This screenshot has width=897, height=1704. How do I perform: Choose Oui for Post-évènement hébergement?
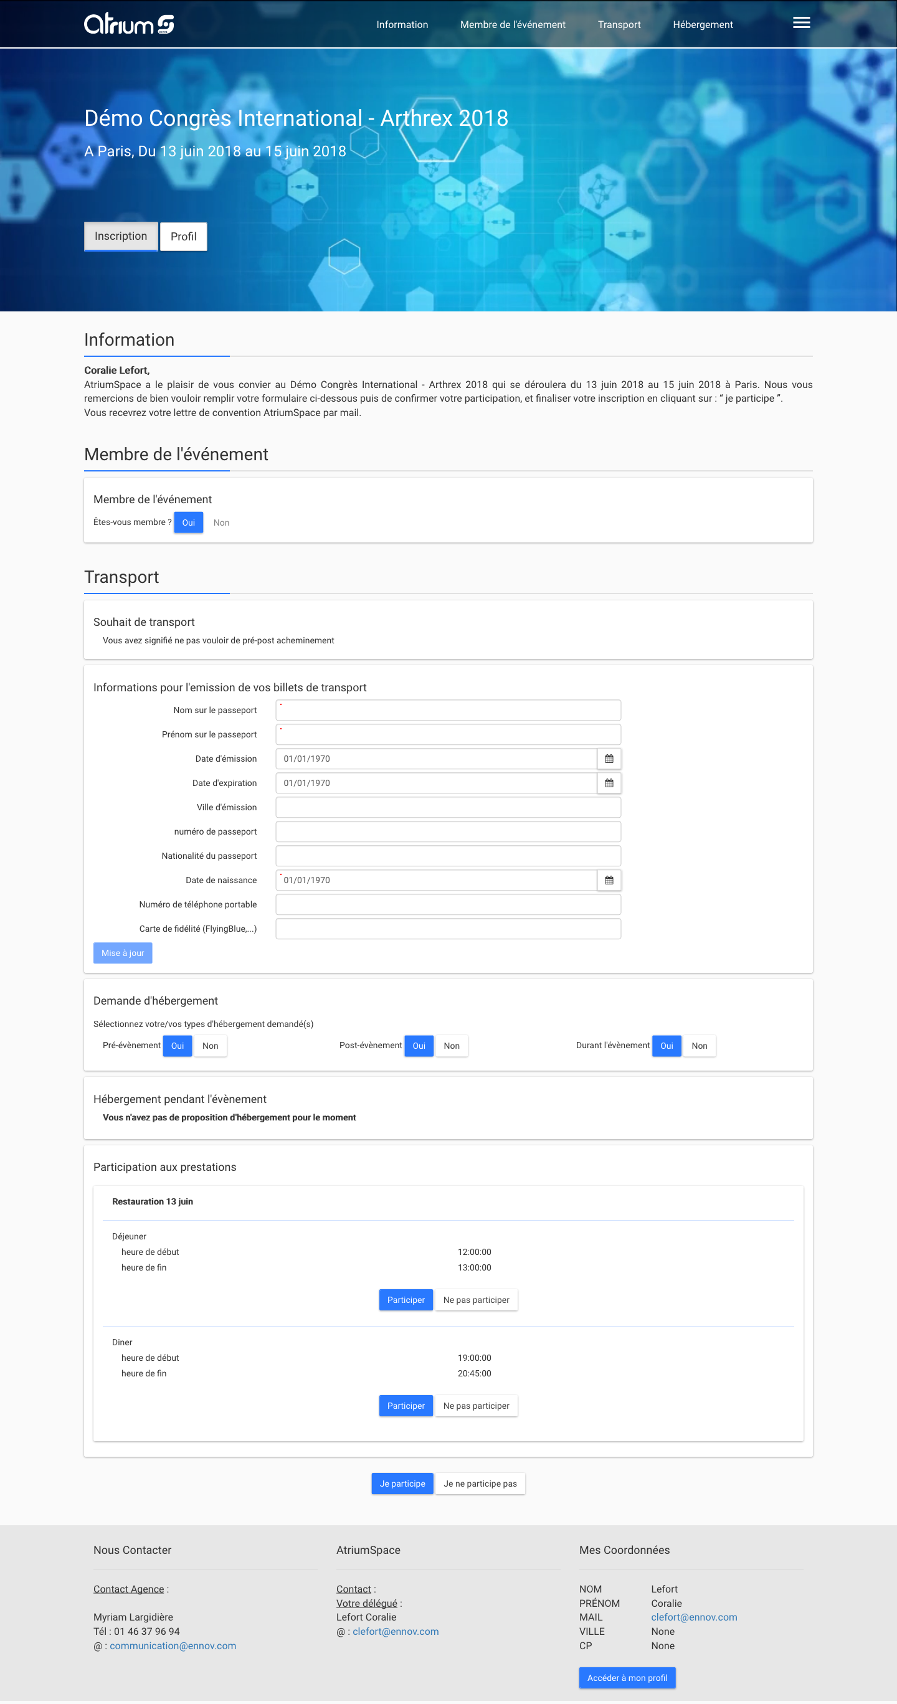point(419,1046)
